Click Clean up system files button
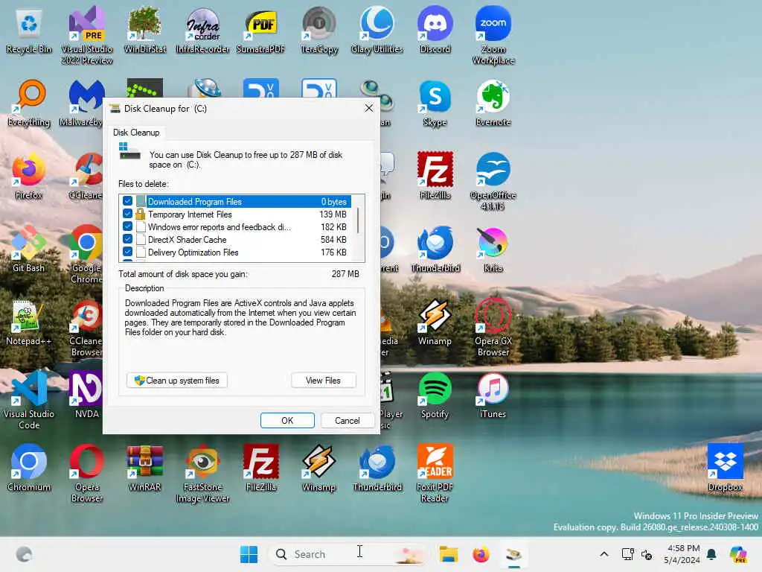Viewport: 762px width, 572px height. [177, 381]
